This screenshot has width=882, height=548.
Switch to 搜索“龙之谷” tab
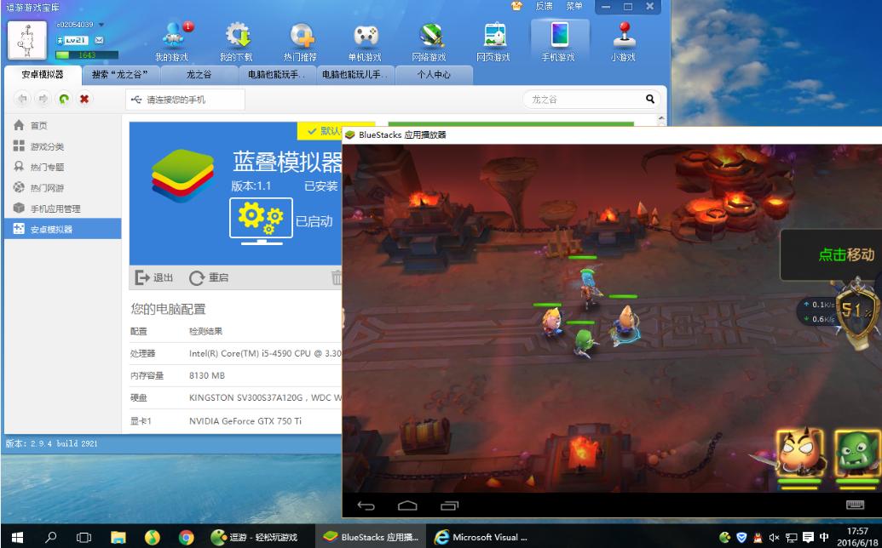[x=120, y=74]
